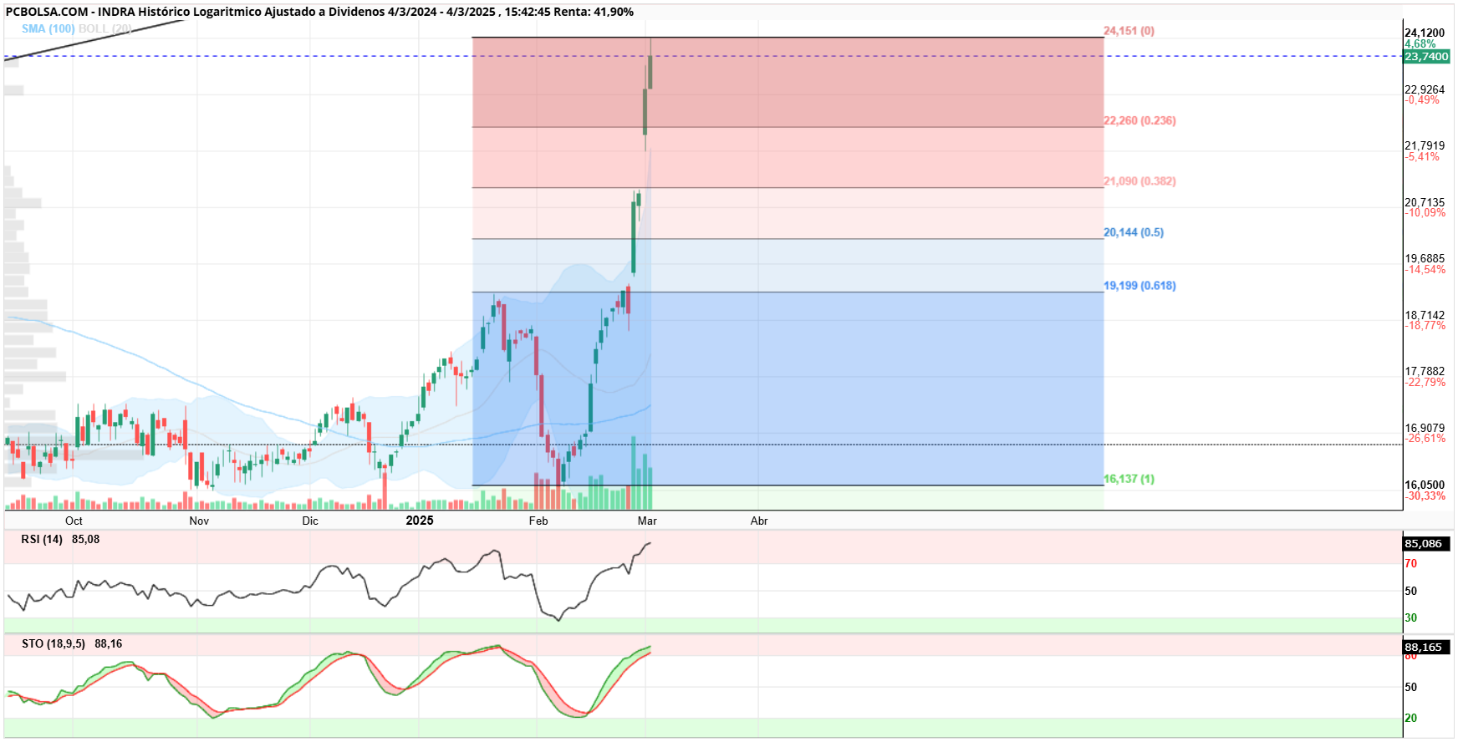The width and height of the screenshot is (1458, 742).
Task: Click the STO (18,9,5) indicator title
Action: (54, 643)
